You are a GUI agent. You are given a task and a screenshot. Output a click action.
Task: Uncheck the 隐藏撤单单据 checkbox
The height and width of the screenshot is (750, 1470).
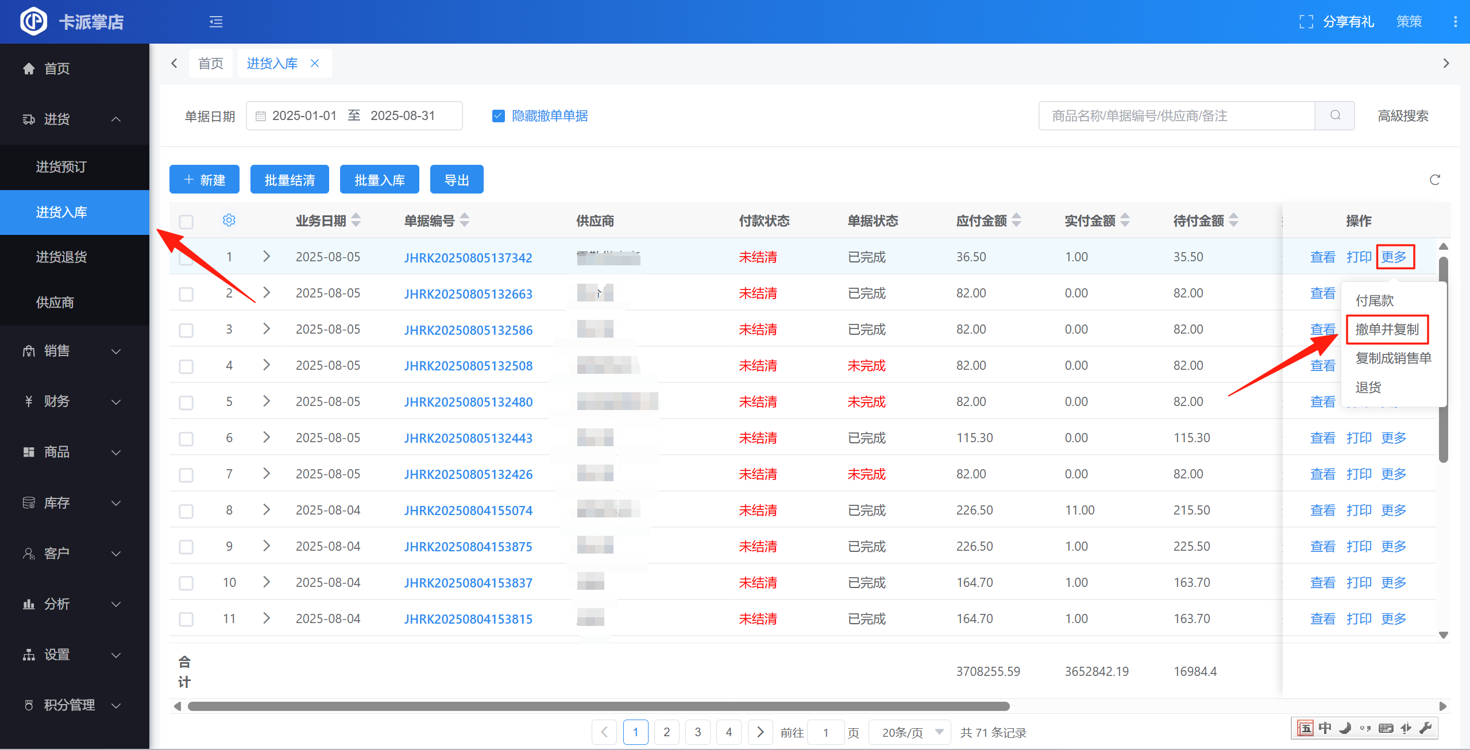(498, 116)
